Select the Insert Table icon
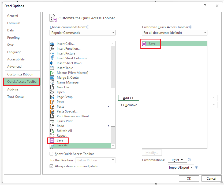The image size is (224, 185). (x=52, y=68)
